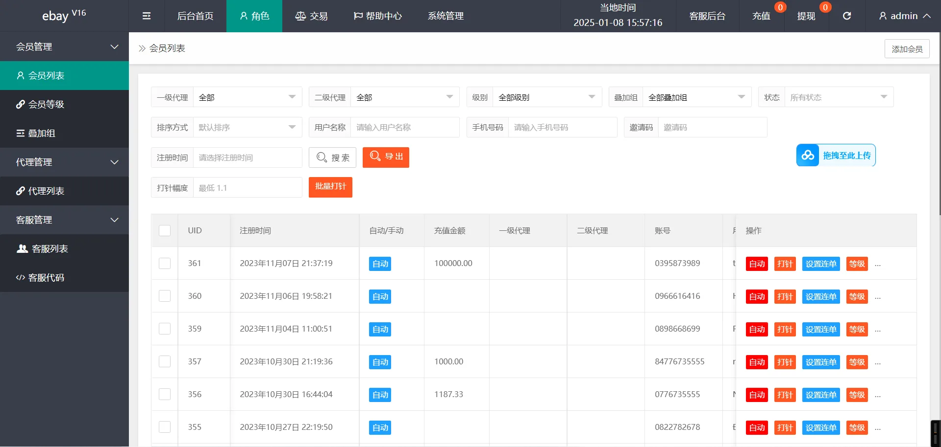Check the select-all checkbox in table header
Screen dimensions: 941x447
tap(165, 230)
